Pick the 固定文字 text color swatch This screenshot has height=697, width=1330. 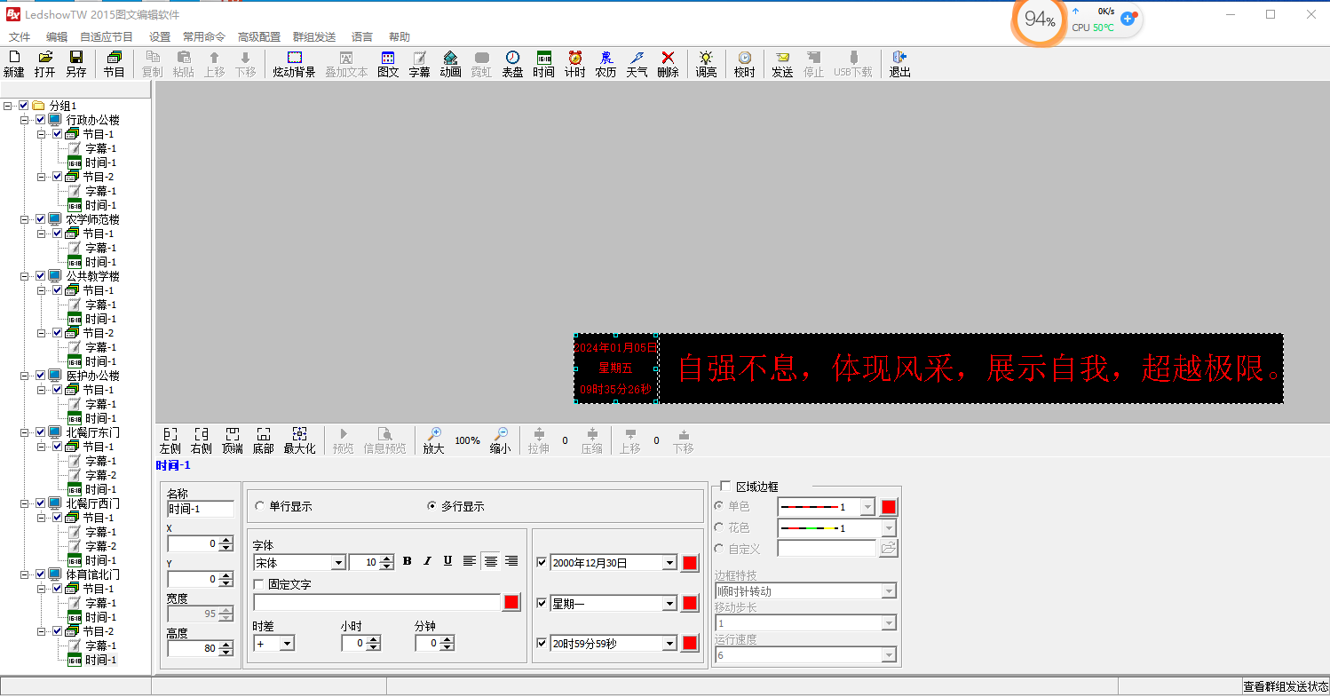click(511, 602)
